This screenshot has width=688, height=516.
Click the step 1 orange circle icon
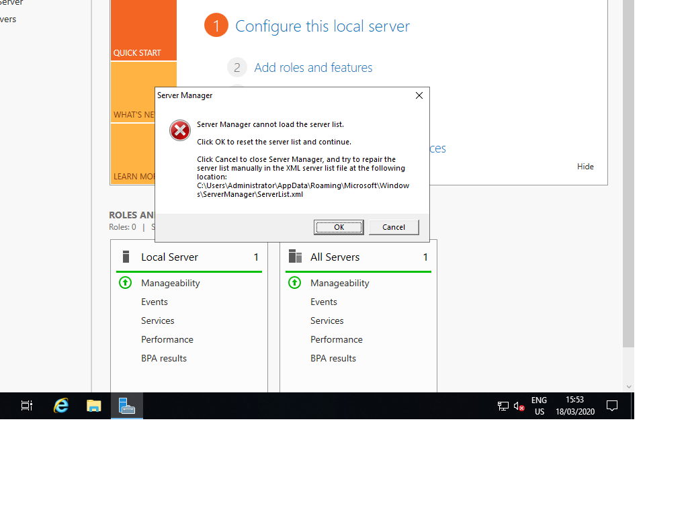(x=216, y=26)
